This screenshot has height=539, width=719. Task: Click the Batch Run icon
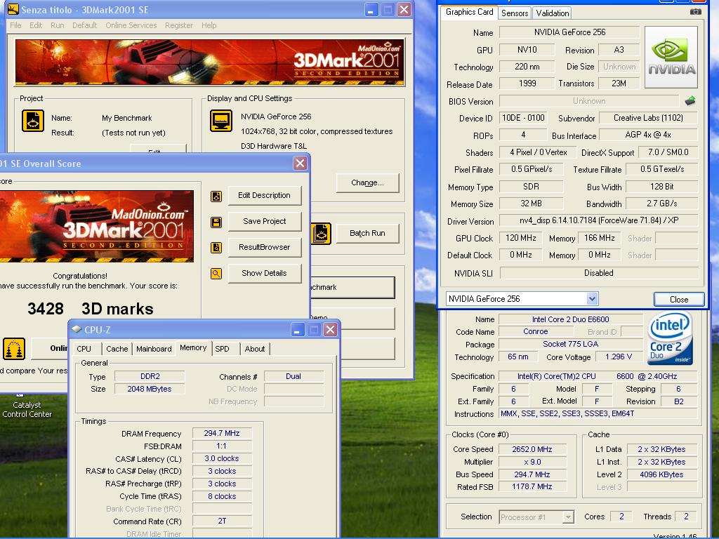pos(322,234)
